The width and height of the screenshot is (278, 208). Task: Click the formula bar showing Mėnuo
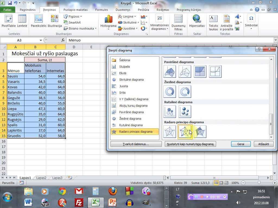click(170, 40)
